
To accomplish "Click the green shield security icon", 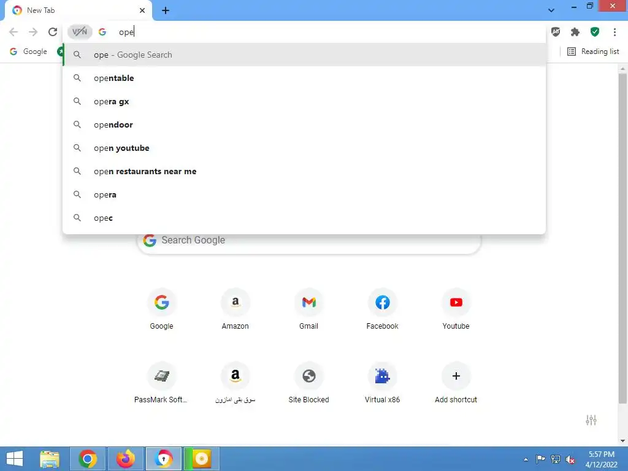I will coord(595,32).
